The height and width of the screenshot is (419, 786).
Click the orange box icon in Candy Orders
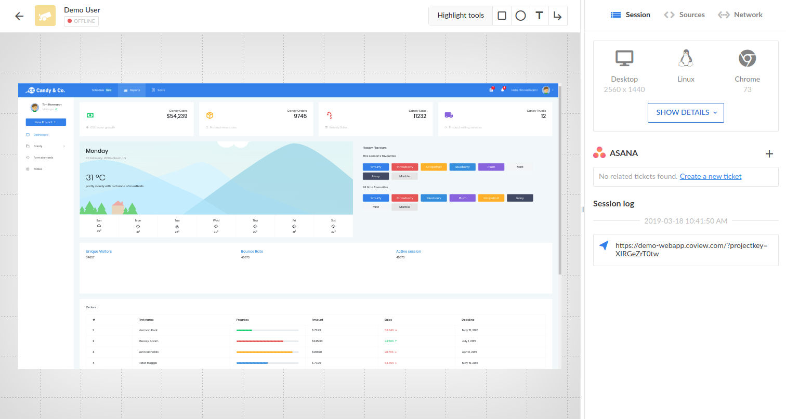(x=209, y=115)
